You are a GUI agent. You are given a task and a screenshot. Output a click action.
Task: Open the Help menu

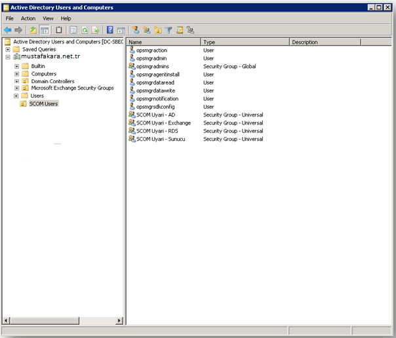click(x=66, y=18)
